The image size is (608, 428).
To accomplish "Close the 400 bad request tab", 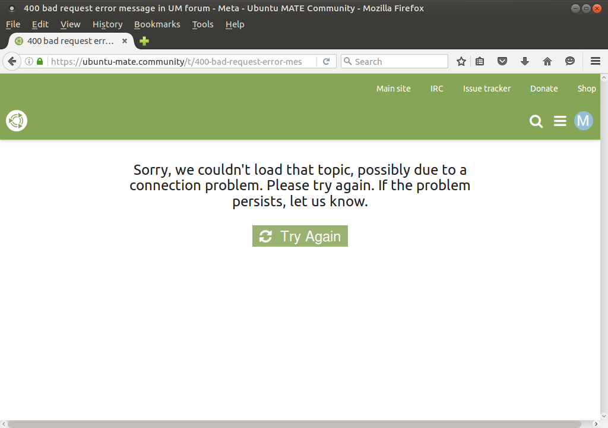I will point(125,41).
